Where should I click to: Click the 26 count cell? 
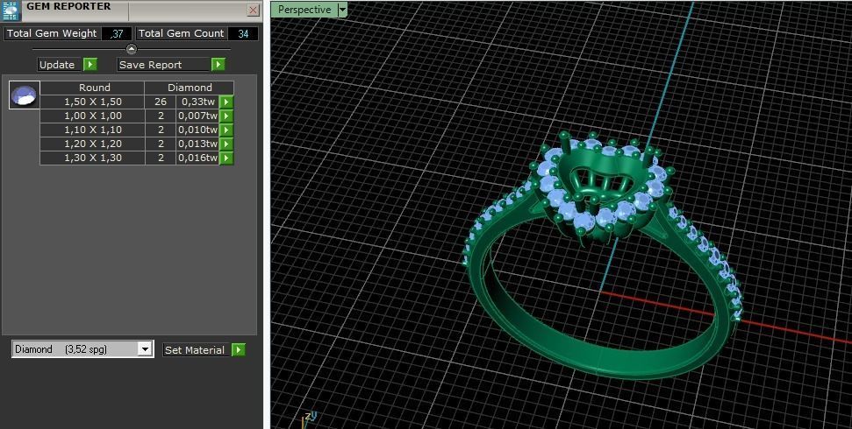pos(161,102)
